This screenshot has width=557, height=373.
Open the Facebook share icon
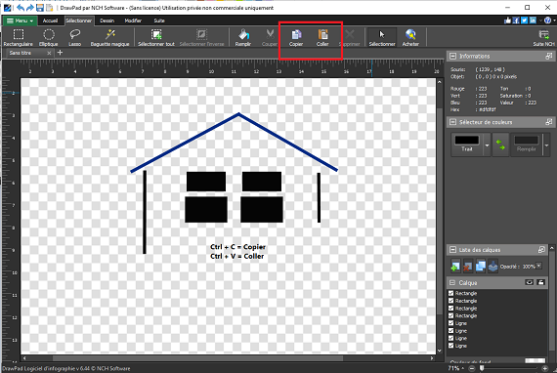tap(516, 21)
